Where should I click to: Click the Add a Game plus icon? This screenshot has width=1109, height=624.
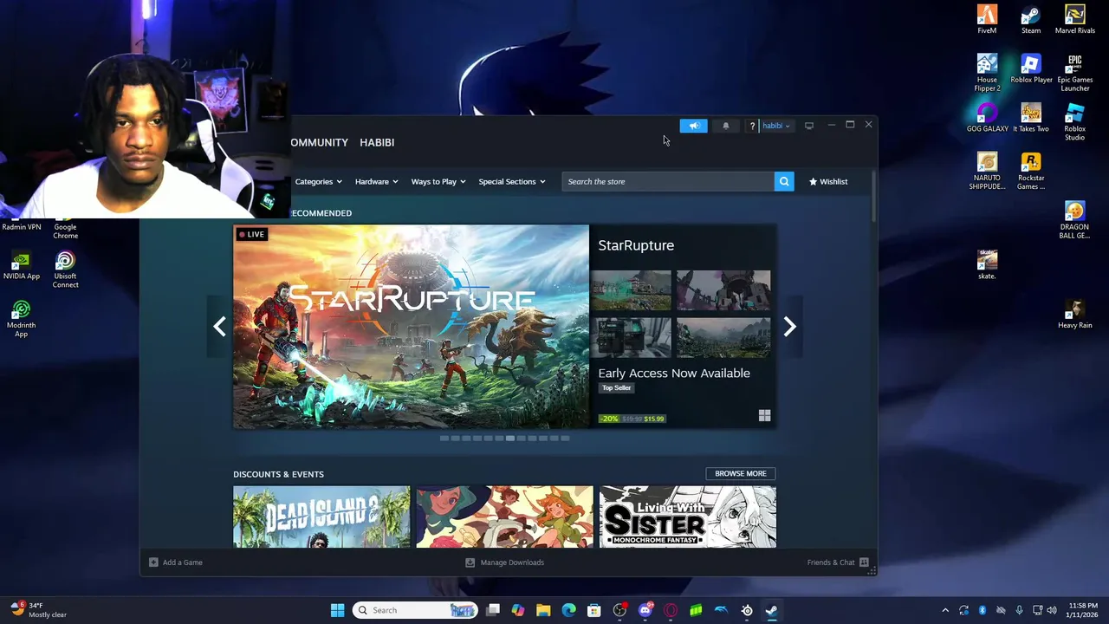pyautogui.click(x=153, y=562)
